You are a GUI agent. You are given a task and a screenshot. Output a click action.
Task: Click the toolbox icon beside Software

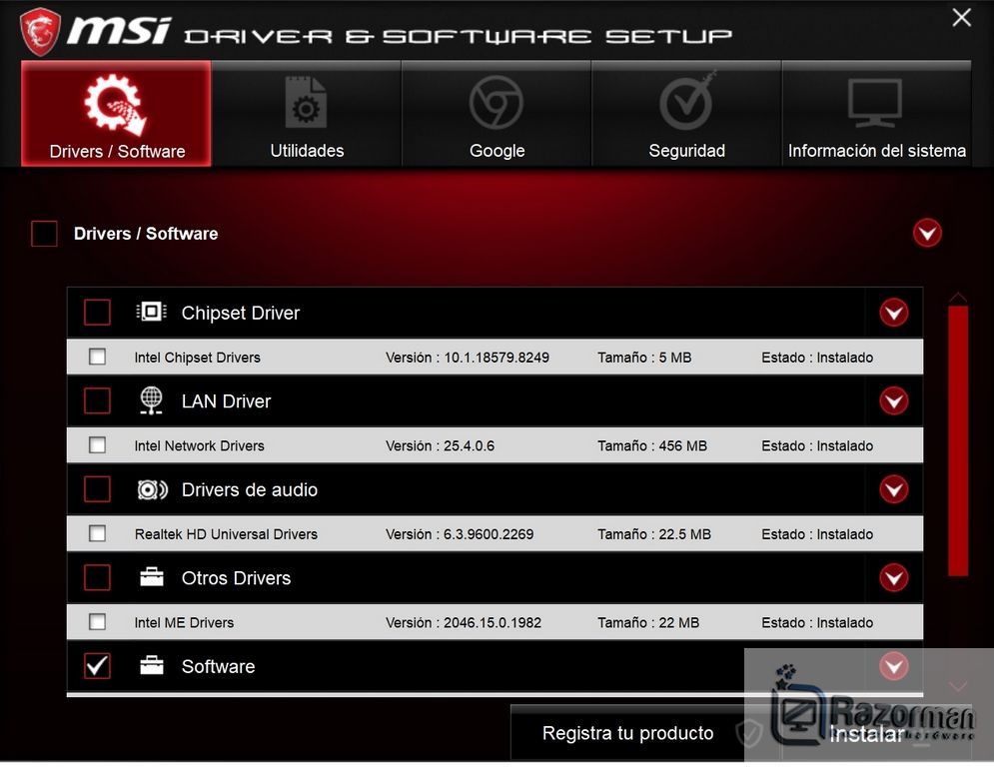click(152, 665)
